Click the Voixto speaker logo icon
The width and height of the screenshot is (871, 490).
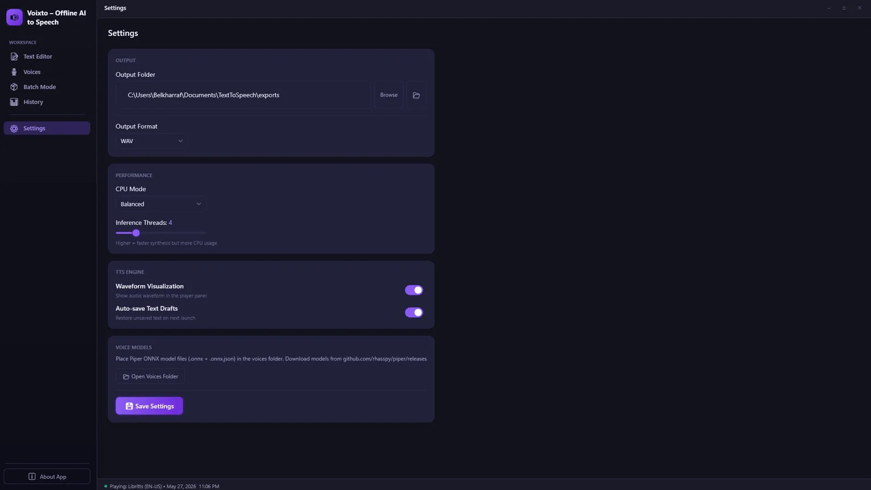pyautogui.click(x=15, y=17)
